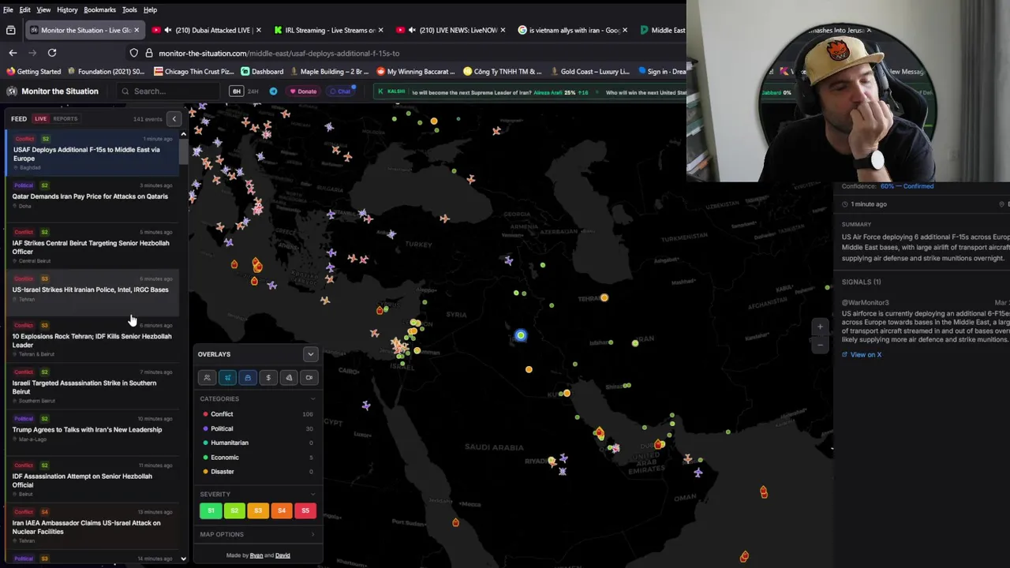The image size is (1010, 568).
Task: Mute the Dubai Attacked LIVE tab audio
Action: (x=167, y=30)
